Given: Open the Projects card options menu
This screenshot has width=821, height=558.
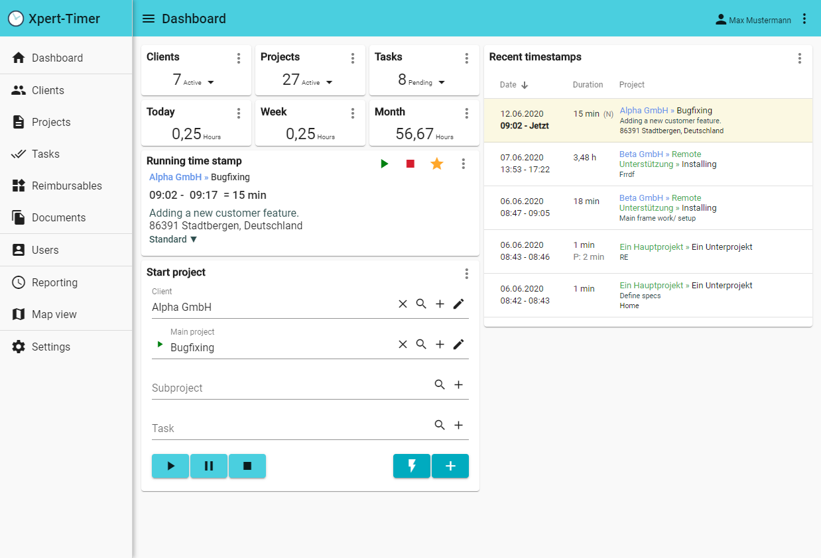Looking at the screenshot, I should 353,58.
